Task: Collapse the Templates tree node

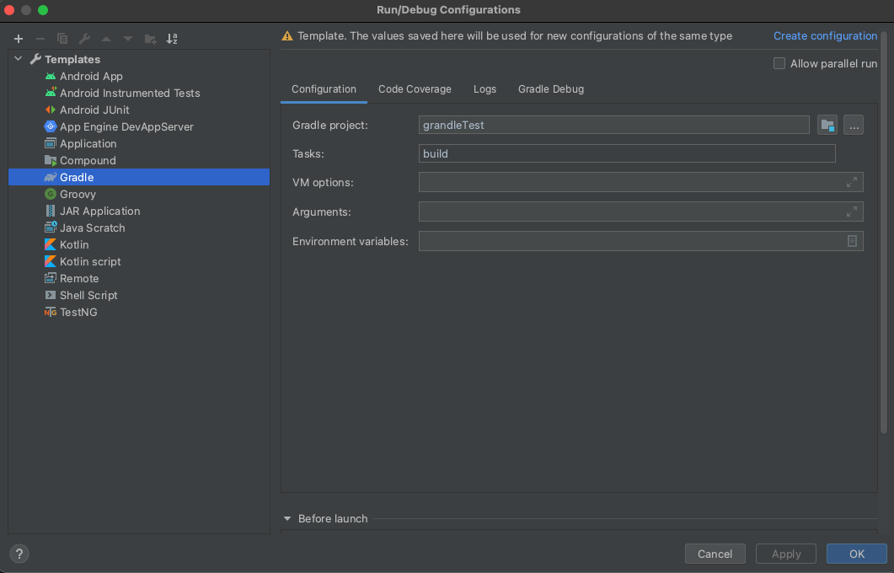Action: tap(19, 59)
